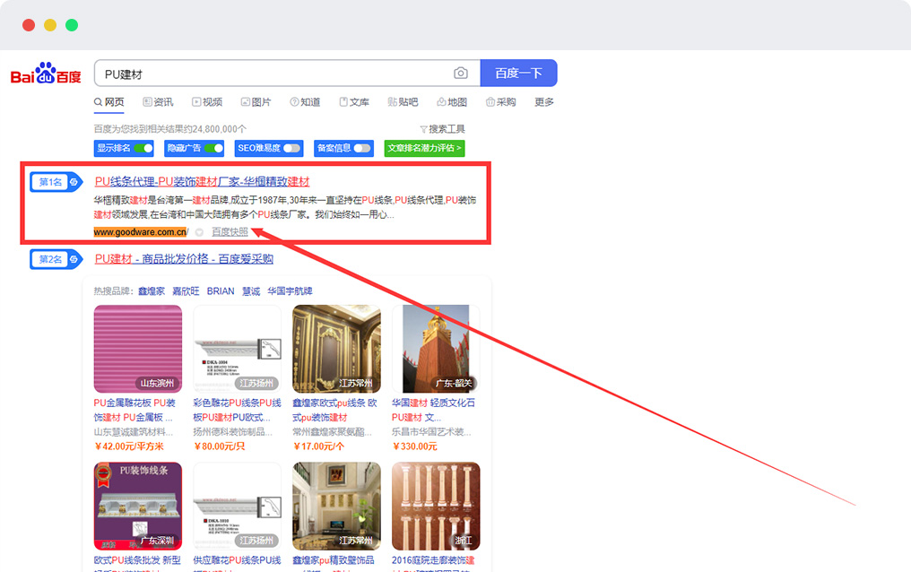Visit the www.goodware.com.cn URL link

point(140,232)
